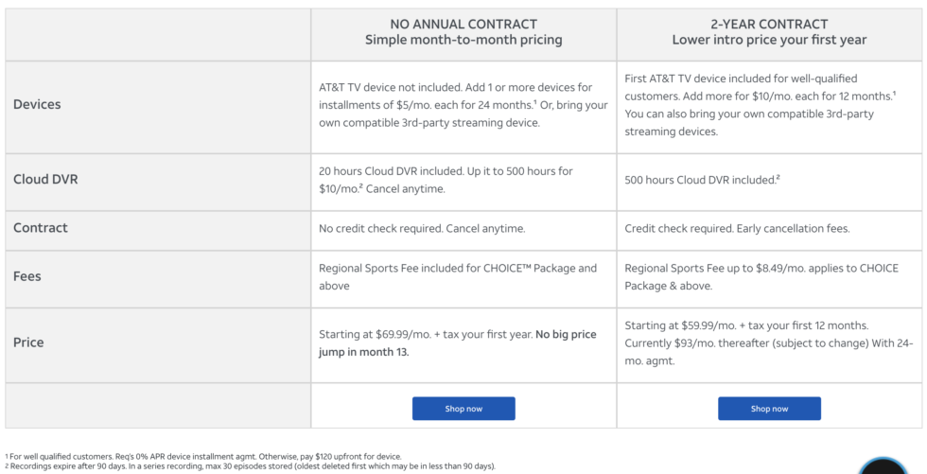The width and height of the screenshot is (927, 474).
Task: Select the Fees row label
Action: [x=27, y=276]
